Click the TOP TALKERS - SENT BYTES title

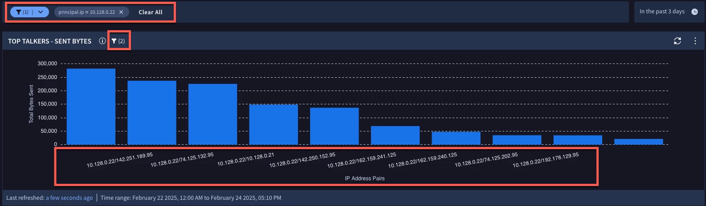tap(50, 41)
